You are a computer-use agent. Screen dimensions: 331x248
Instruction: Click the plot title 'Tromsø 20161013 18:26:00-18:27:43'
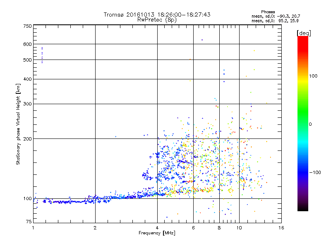[157, 14]
